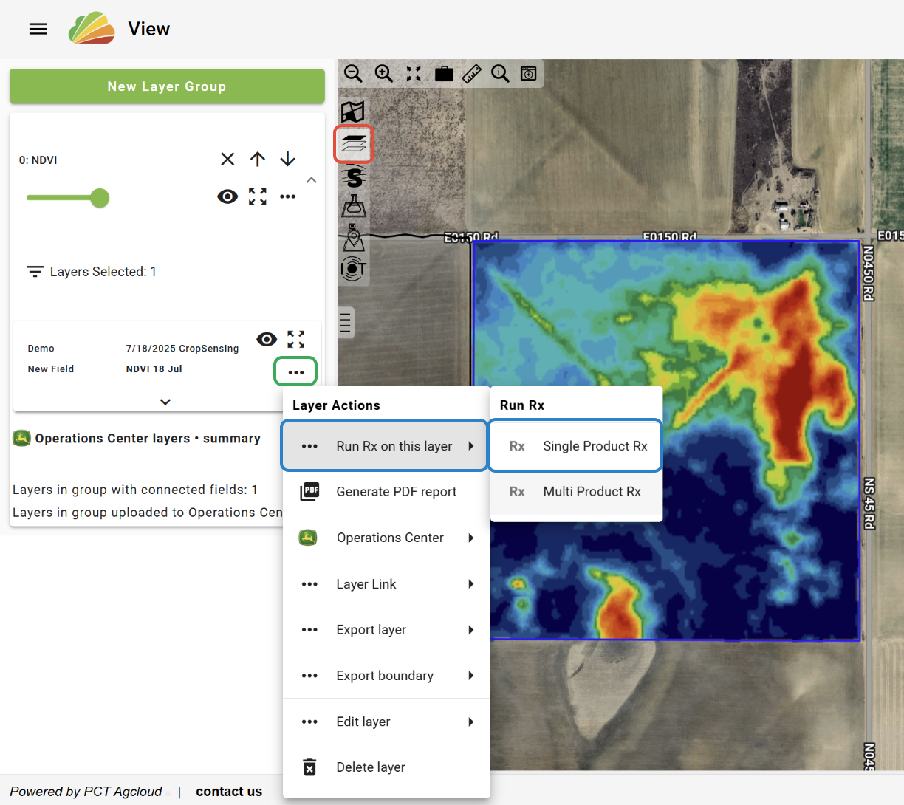
Task: Click the NDVI opacity slider handle
Action: coord(100,198)
